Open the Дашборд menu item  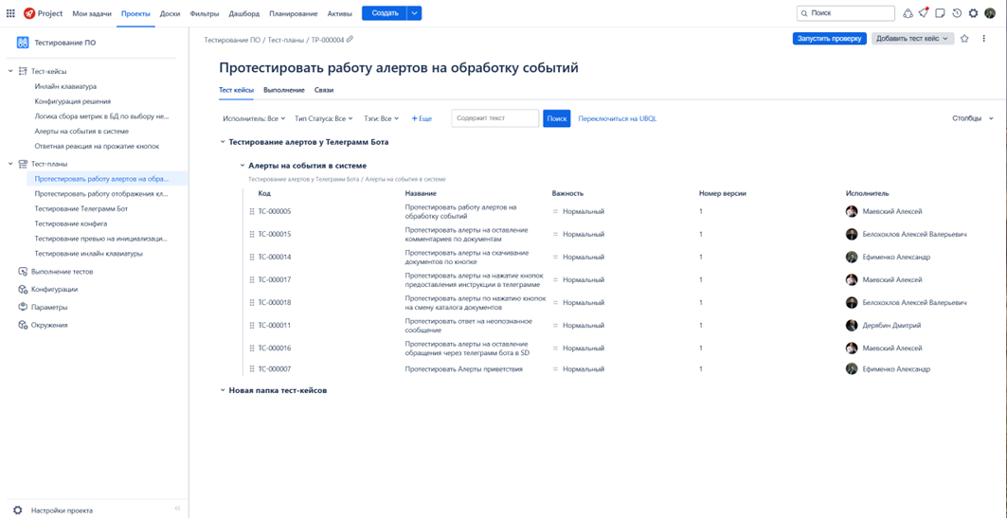coord(243,13)
